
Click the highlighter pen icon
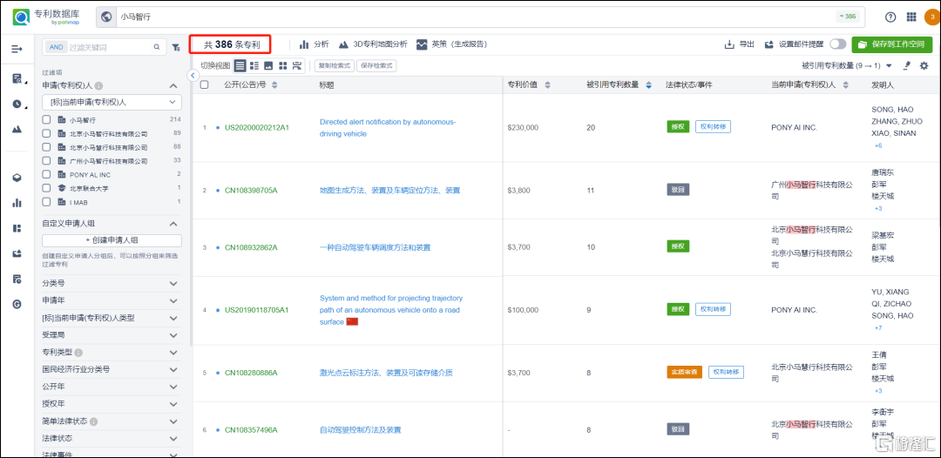(x=907, y=65)
